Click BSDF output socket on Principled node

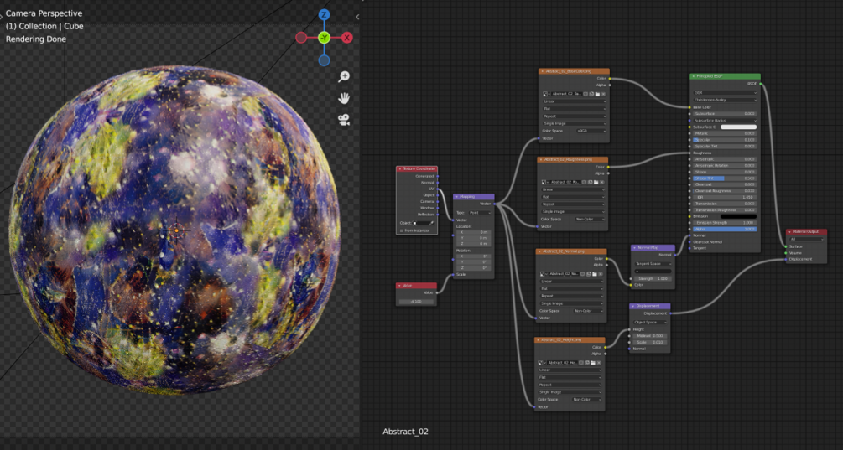pyautogui.click(x=760, y=84)
